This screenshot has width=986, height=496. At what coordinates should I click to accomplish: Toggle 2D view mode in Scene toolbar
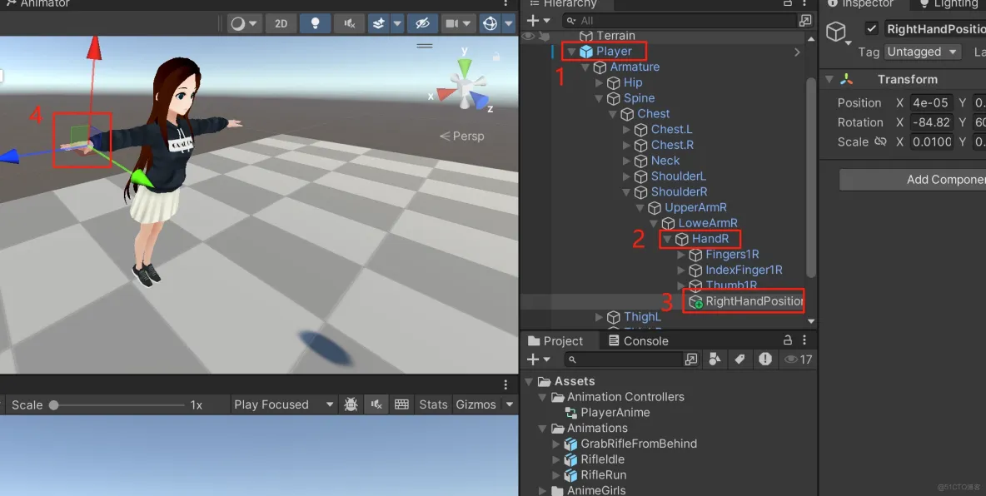(x=281, y=23)
